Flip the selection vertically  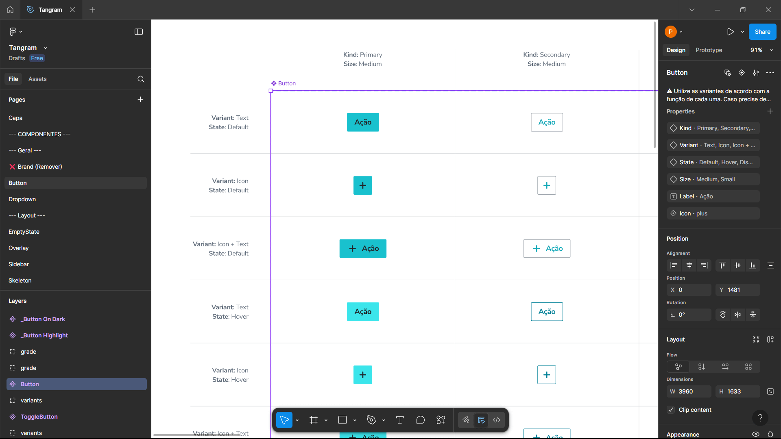pos(753,315)
